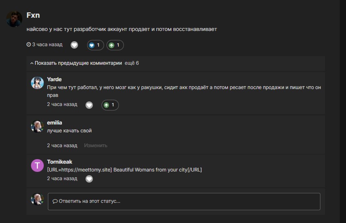The image size is (346, 223).
Task: Like Fxn's status with the heart icon
Action: coord(74,45)
